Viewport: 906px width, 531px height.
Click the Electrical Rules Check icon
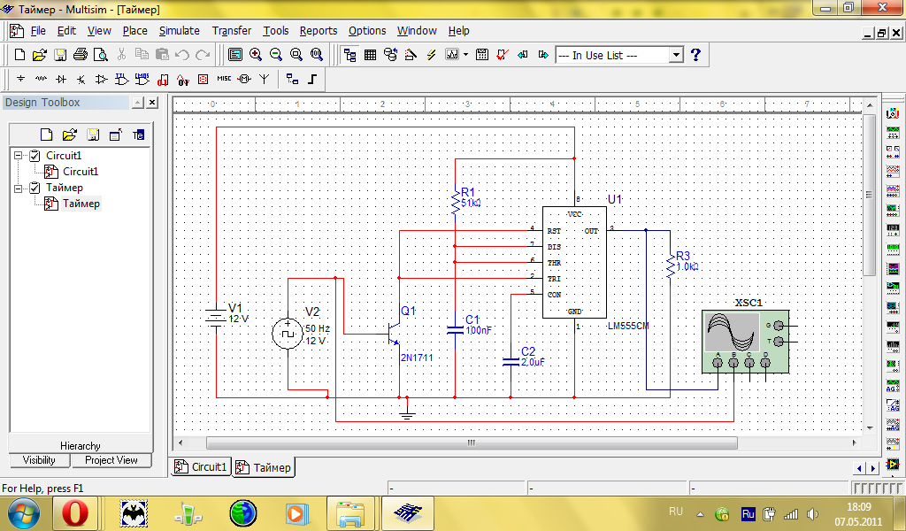pos(502,55)
